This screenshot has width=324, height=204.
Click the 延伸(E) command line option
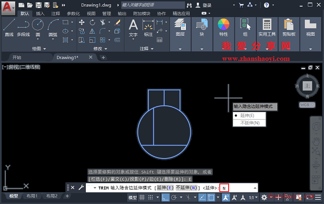point(165,188)
